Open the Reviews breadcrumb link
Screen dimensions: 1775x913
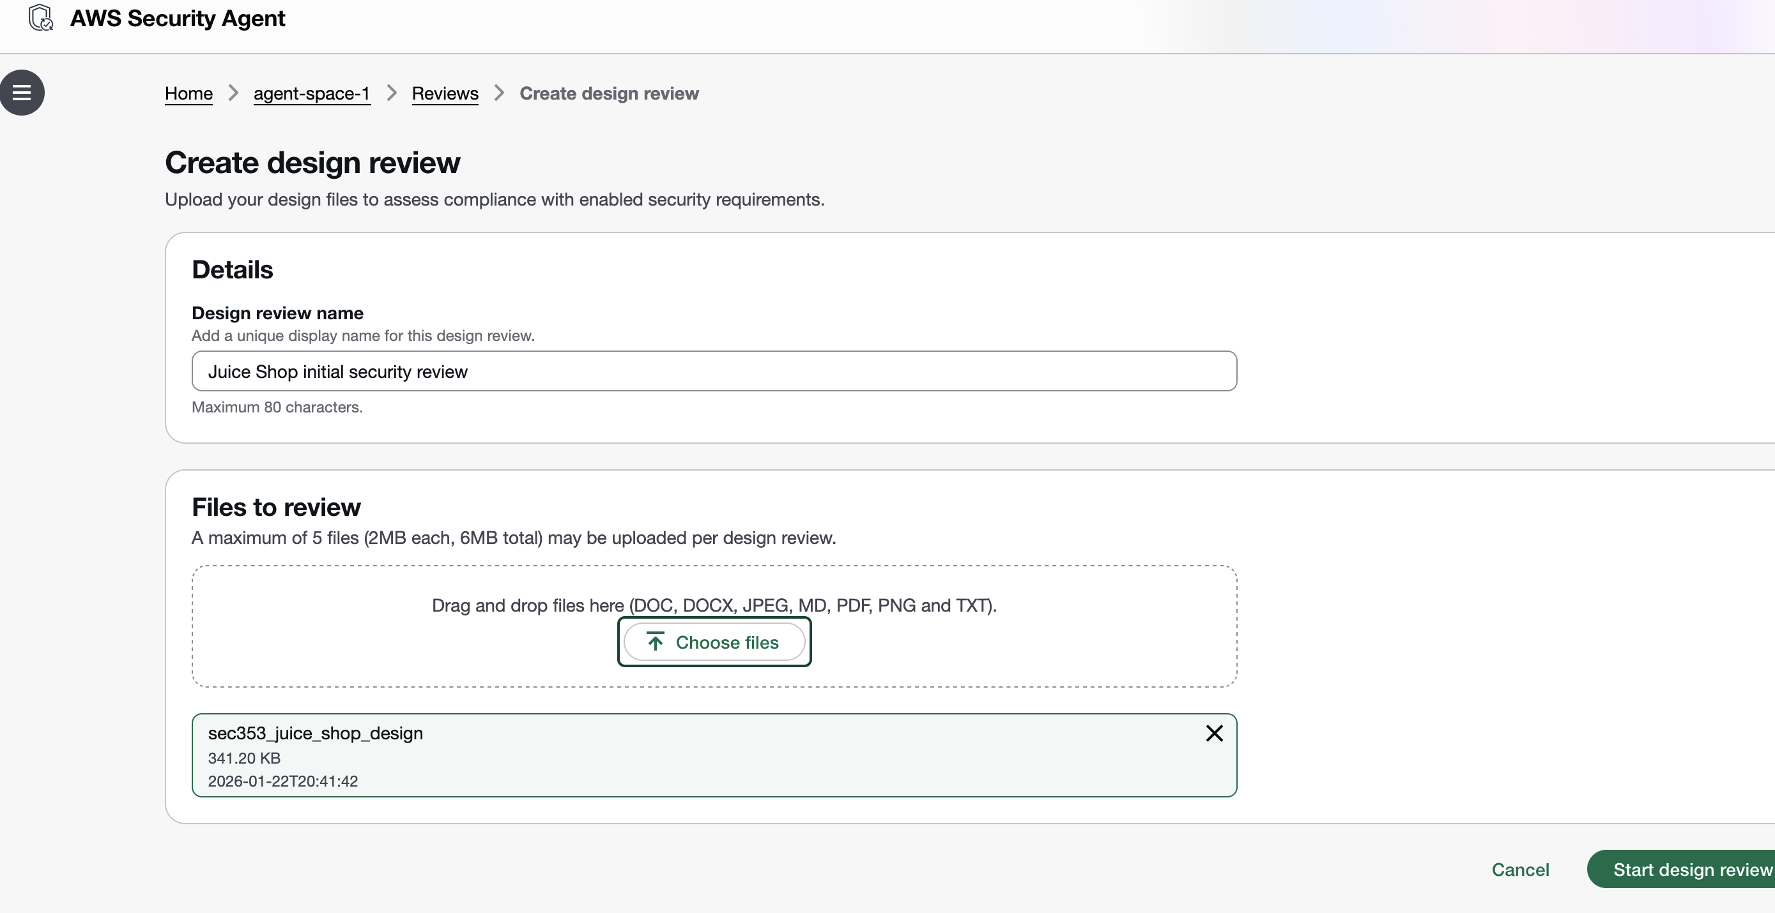point(445,93)
